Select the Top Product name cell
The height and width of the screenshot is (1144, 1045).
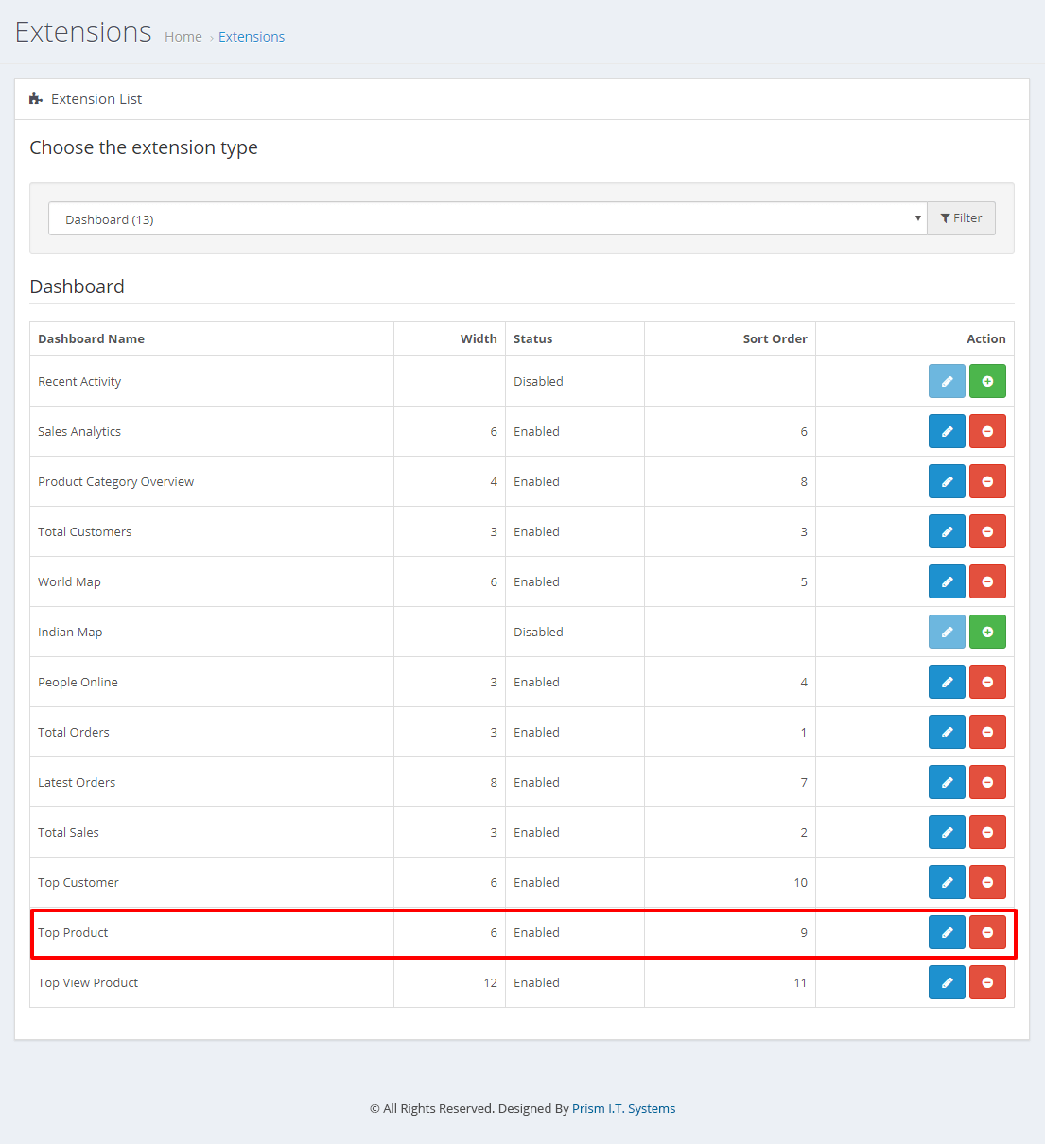click(x=212, y=932)
